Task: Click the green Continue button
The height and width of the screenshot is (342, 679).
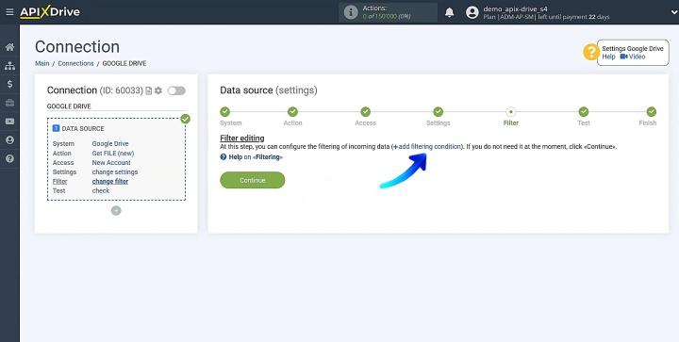Action: tap(253, 180)
